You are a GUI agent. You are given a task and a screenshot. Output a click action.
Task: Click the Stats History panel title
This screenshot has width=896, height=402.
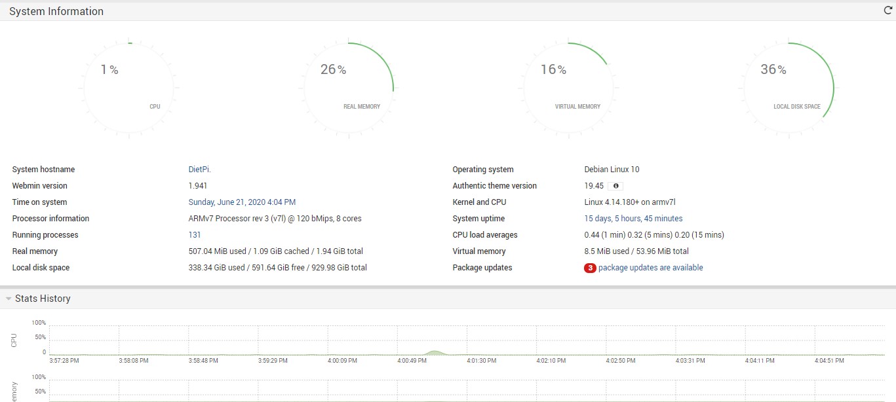click(x=43, y=299)
